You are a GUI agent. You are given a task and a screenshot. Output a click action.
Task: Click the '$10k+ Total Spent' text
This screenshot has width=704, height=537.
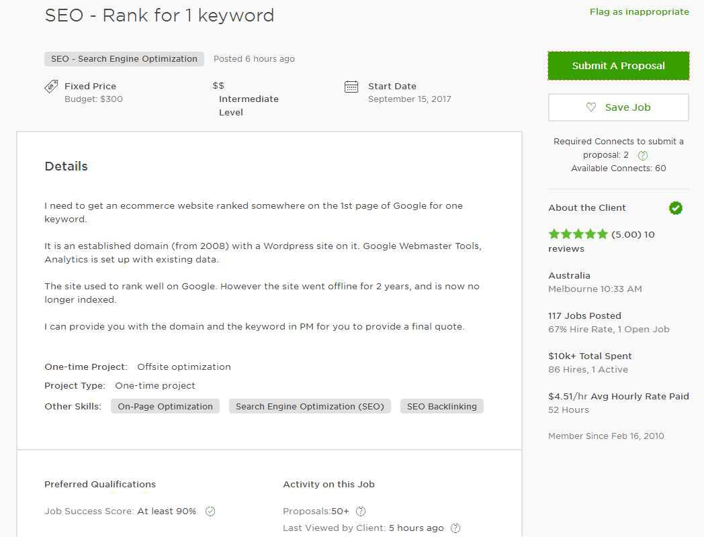pyautogui.click(x=590, y=356)
